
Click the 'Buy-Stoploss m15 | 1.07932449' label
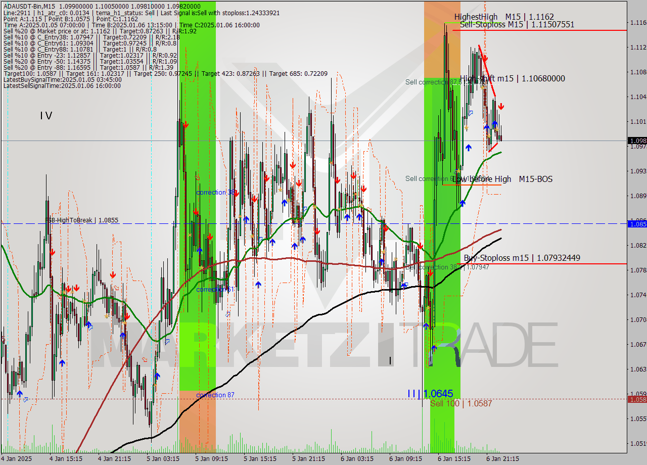(x=522, y=258)
